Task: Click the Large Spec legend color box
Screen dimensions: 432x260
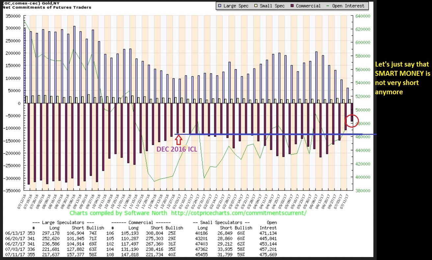Action: [x=220, y=6]
